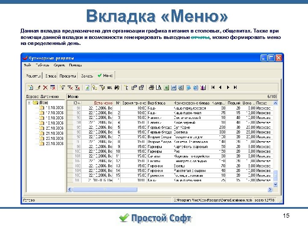Click the Вид блюда column header

(x=160, y=103)
